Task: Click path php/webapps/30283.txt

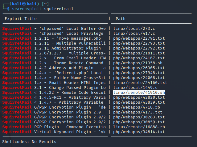Action: (x=139, y=117)
